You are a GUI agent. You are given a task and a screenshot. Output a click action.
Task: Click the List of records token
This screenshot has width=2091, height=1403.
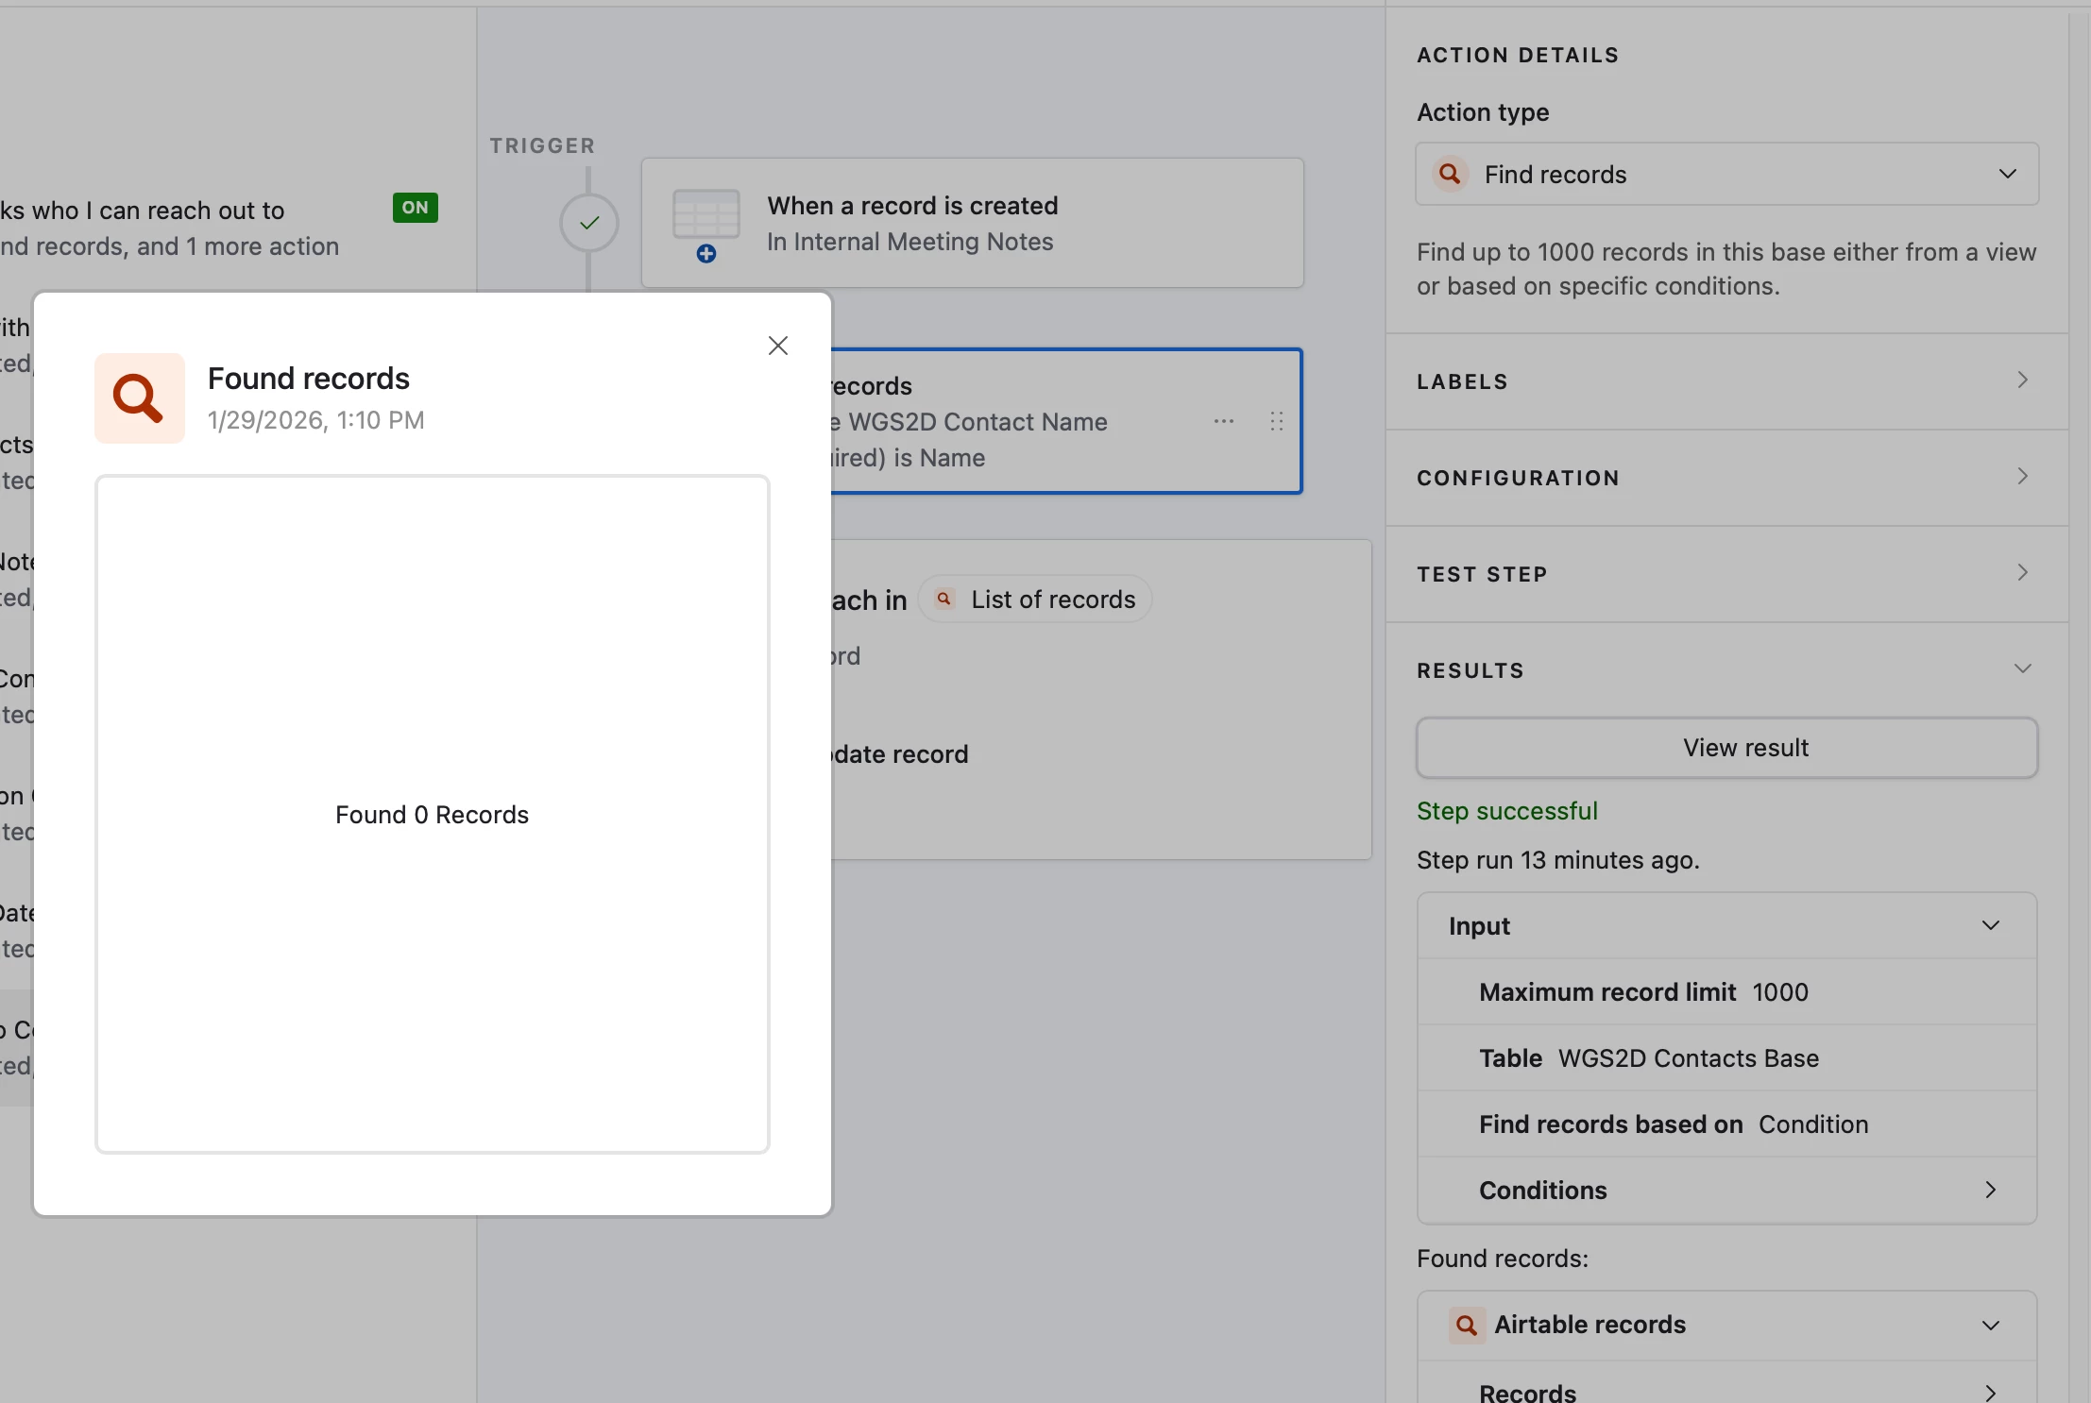[x=1035, y=600]
